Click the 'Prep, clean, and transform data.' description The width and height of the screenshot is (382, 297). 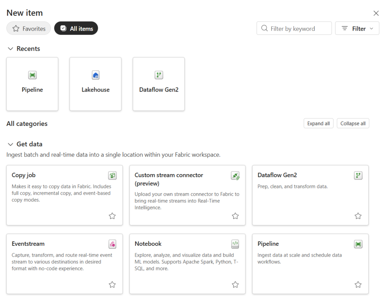pos(292,186)
